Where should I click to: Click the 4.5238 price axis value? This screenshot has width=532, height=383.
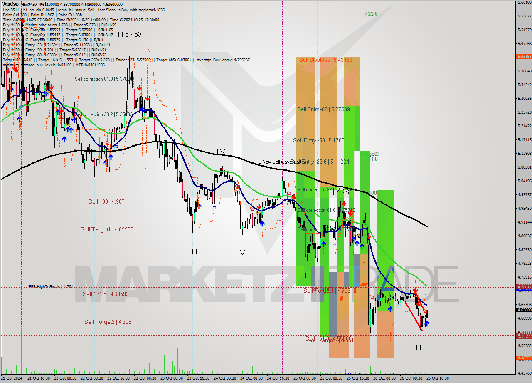(x=525, y=346)
